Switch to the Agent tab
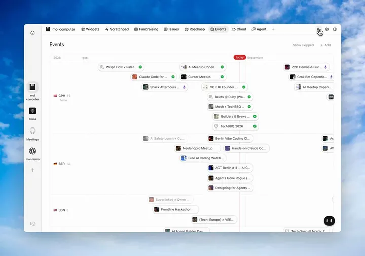 click(x=259, y=29)
